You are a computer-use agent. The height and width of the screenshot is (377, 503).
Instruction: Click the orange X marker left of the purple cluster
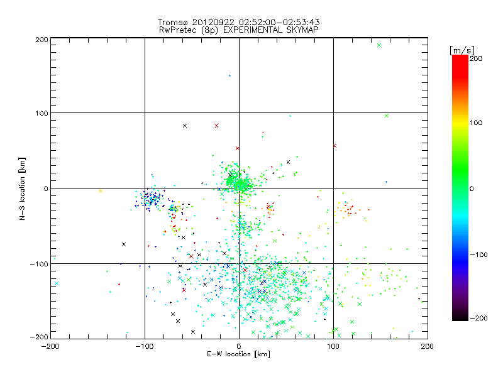[101, 191]
